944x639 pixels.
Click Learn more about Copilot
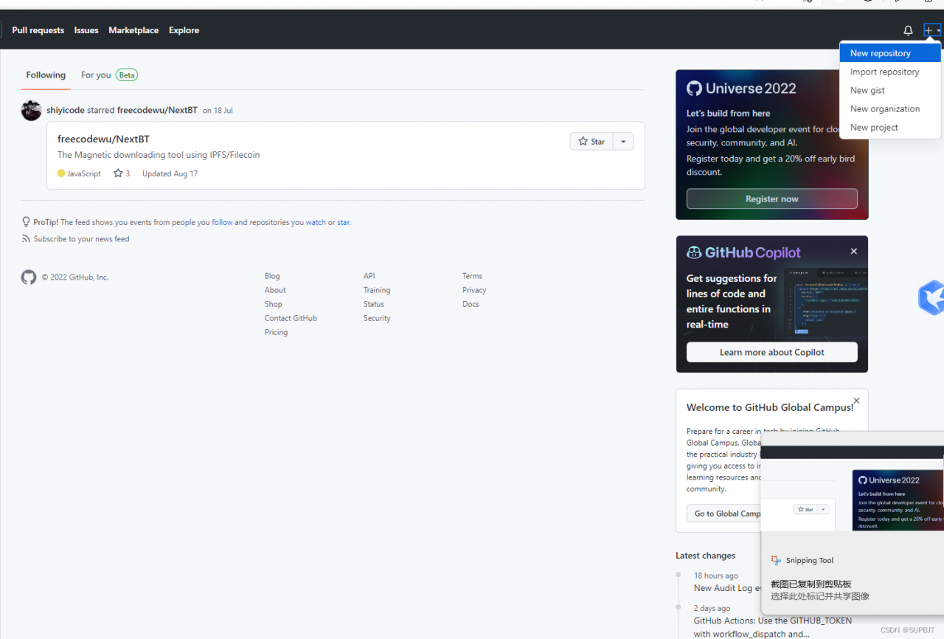coord(771,352)
